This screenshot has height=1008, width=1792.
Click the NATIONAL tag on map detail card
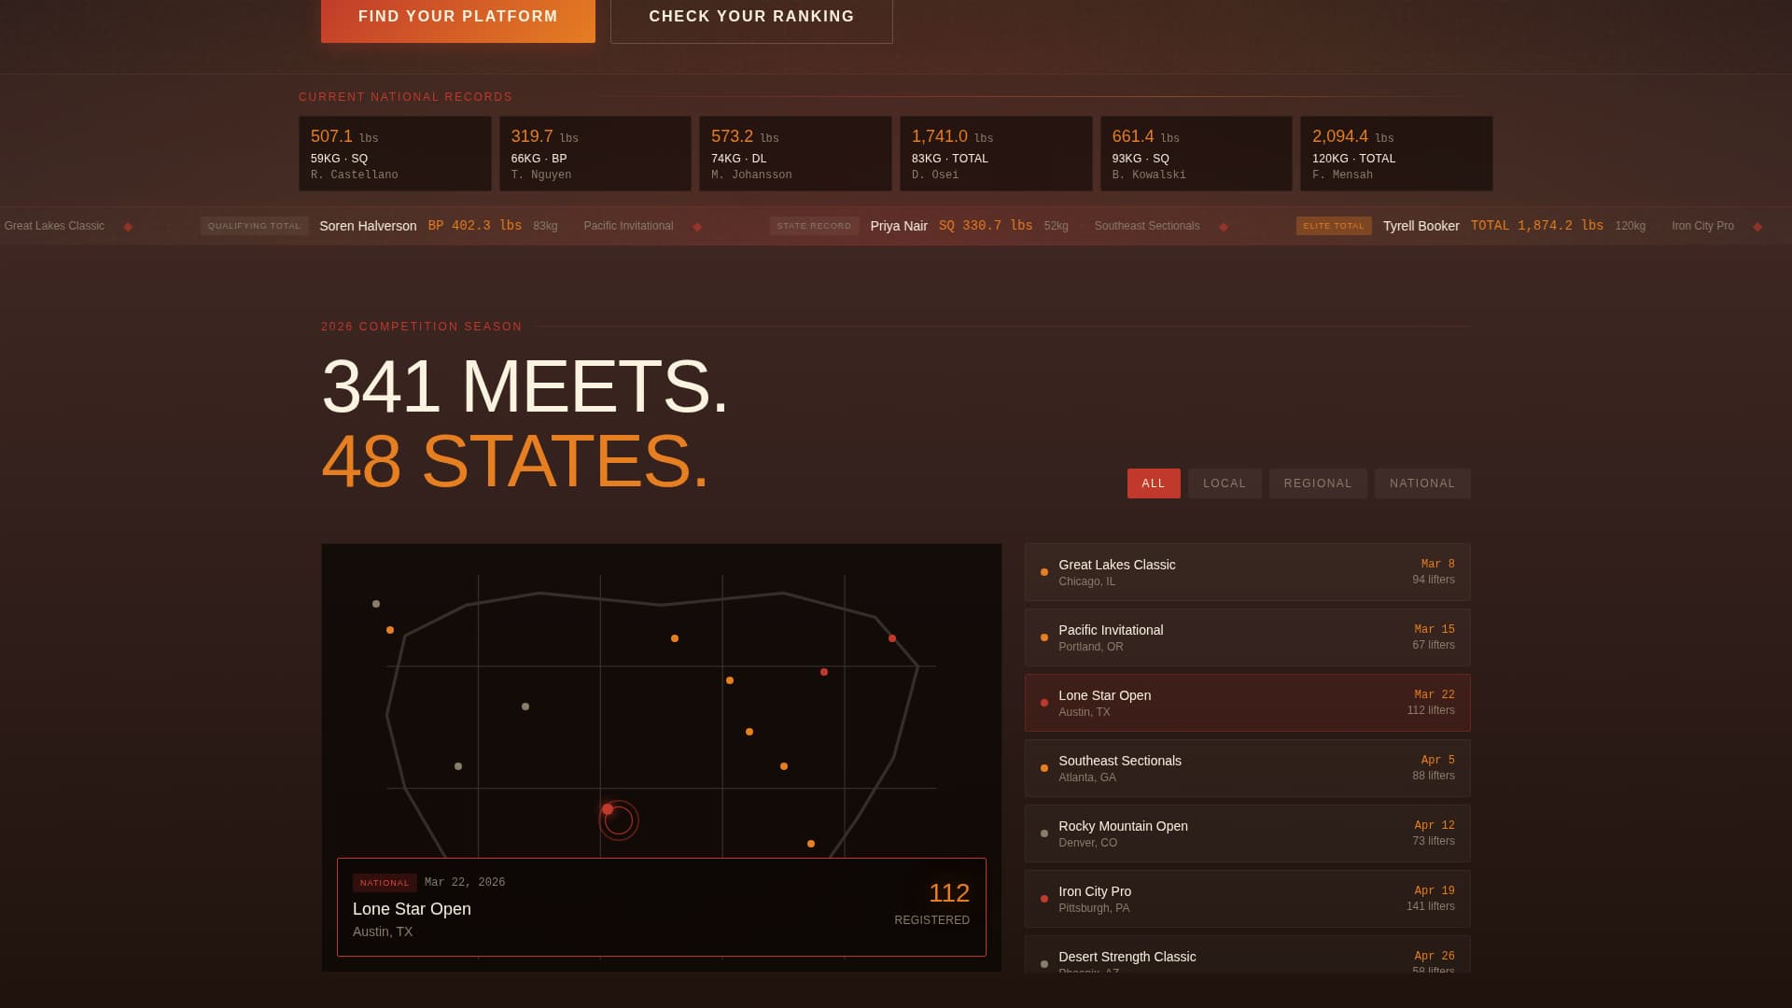(385, 883)
